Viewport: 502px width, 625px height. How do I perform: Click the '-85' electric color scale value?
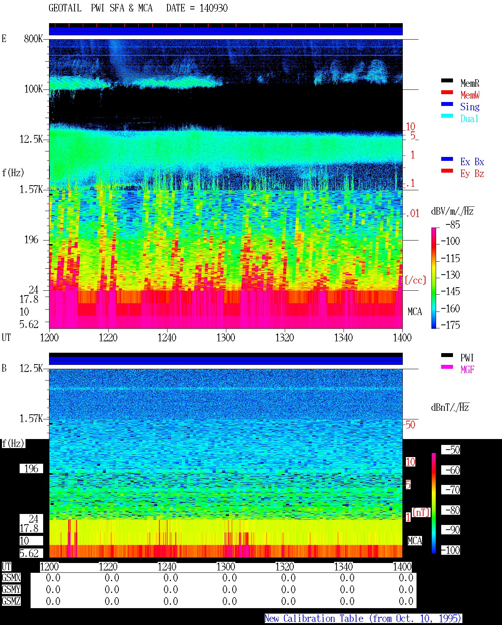(x=453, y=225)
